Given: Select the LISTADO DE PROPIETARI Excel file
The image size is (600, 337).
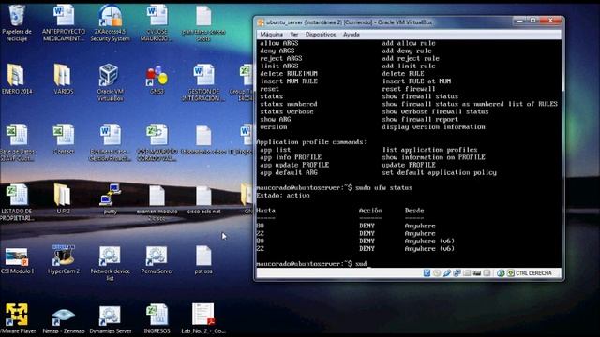Looking at the screenshot, I should pyautogui.click(x=17, y=202).
